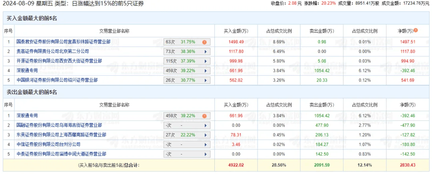Select the 3.26% share cell
Screen dimensions: 432x174
[x=279, y=80]
